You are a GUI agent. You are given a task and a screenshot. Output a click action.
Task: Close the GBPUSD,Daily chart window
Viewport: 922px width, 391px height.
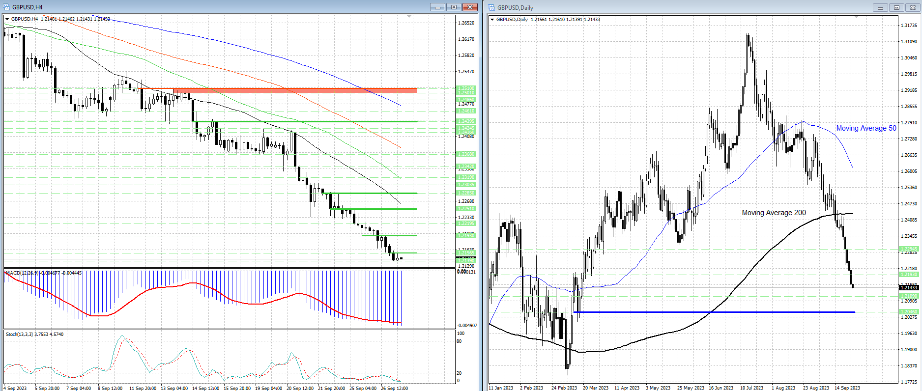click(x=913, y=7)
